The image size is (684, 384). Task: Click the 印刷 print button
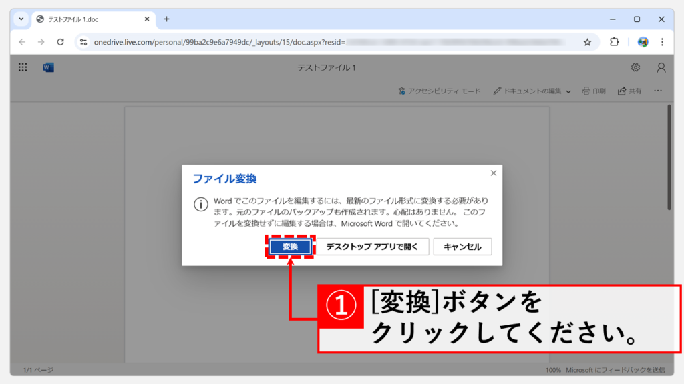[594, 91]
